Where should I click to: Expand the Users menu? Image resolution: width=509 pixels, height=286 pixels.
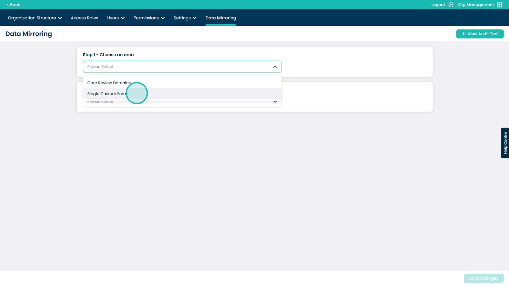(x=116, y=18)
